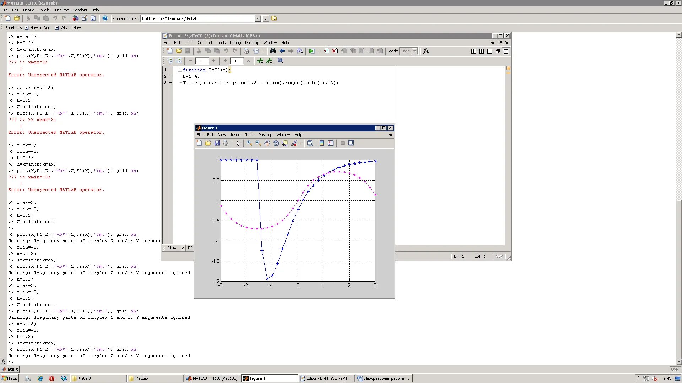Click the Windows Пуск start button
682x383 pixels.
10,378
